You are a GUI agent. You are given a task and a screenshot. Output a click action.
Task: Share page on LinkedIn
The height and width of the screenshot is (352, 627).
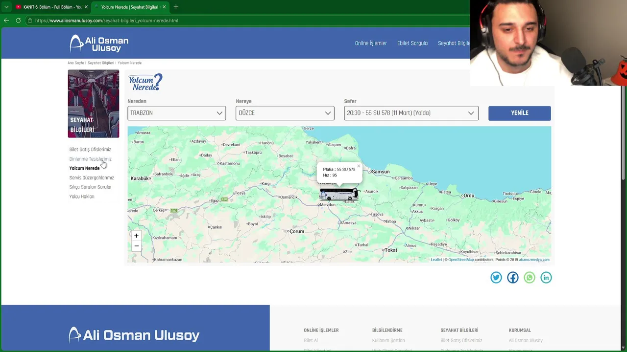tap(546, 278)
